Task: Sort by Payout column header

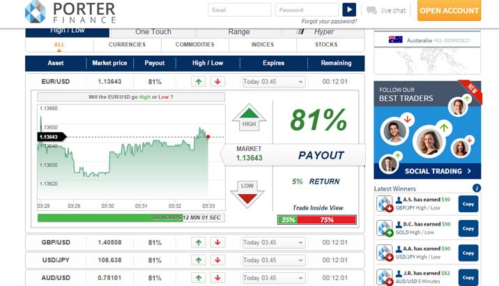Action: pos(154,63)
